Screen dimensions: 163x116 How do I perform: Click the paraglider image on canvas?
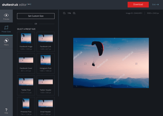coord(111,63)
